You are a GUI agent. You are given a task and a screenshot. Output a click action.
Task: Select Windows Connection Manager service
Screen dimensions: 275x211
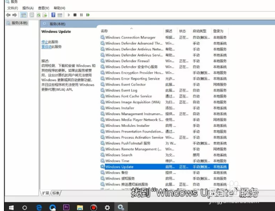[x=164, y=37]
